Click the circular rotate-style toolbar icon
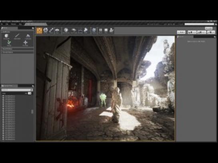 (x=46, y=30)
